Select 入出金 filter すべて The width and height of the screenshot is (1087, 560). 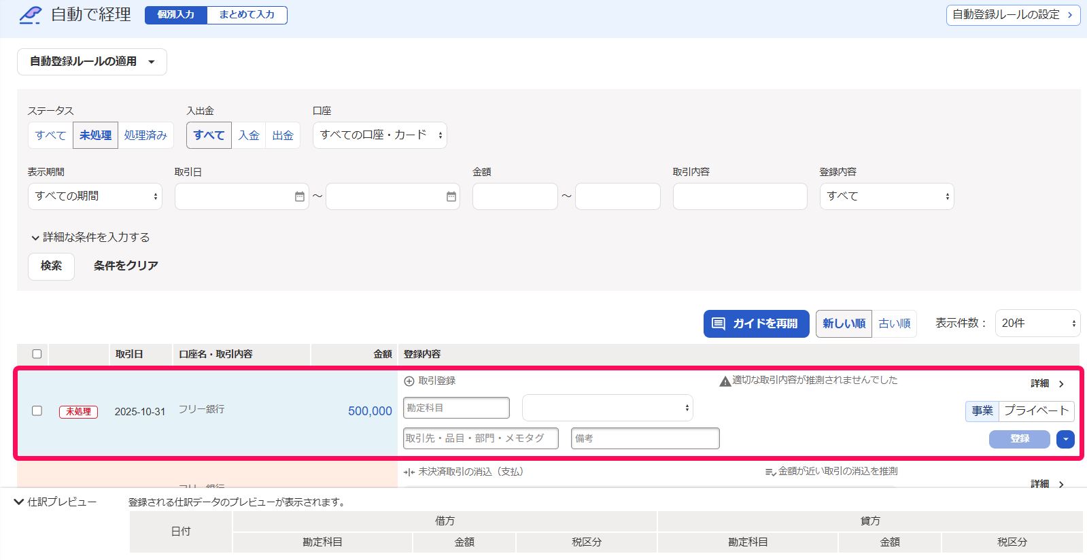coord(209,135)
